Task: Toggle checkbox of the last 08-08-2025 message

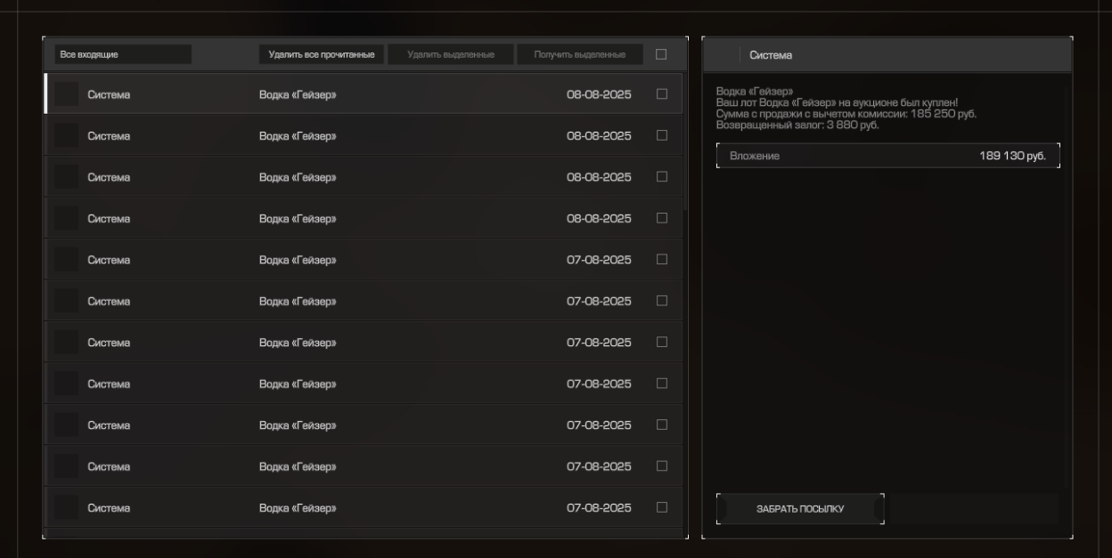Action: 661,218
